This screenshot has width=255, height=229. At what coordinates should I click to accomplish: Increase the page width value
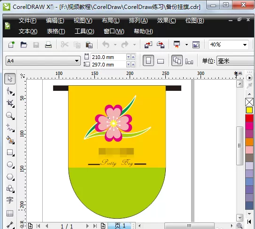point(133,57)
